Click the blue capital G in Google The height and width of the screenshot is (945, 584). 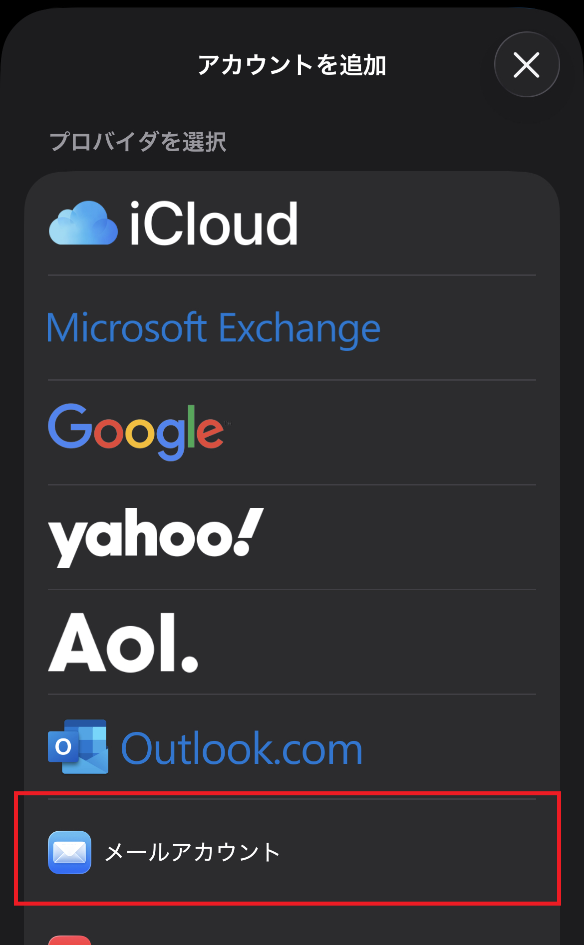pos(69,427)
